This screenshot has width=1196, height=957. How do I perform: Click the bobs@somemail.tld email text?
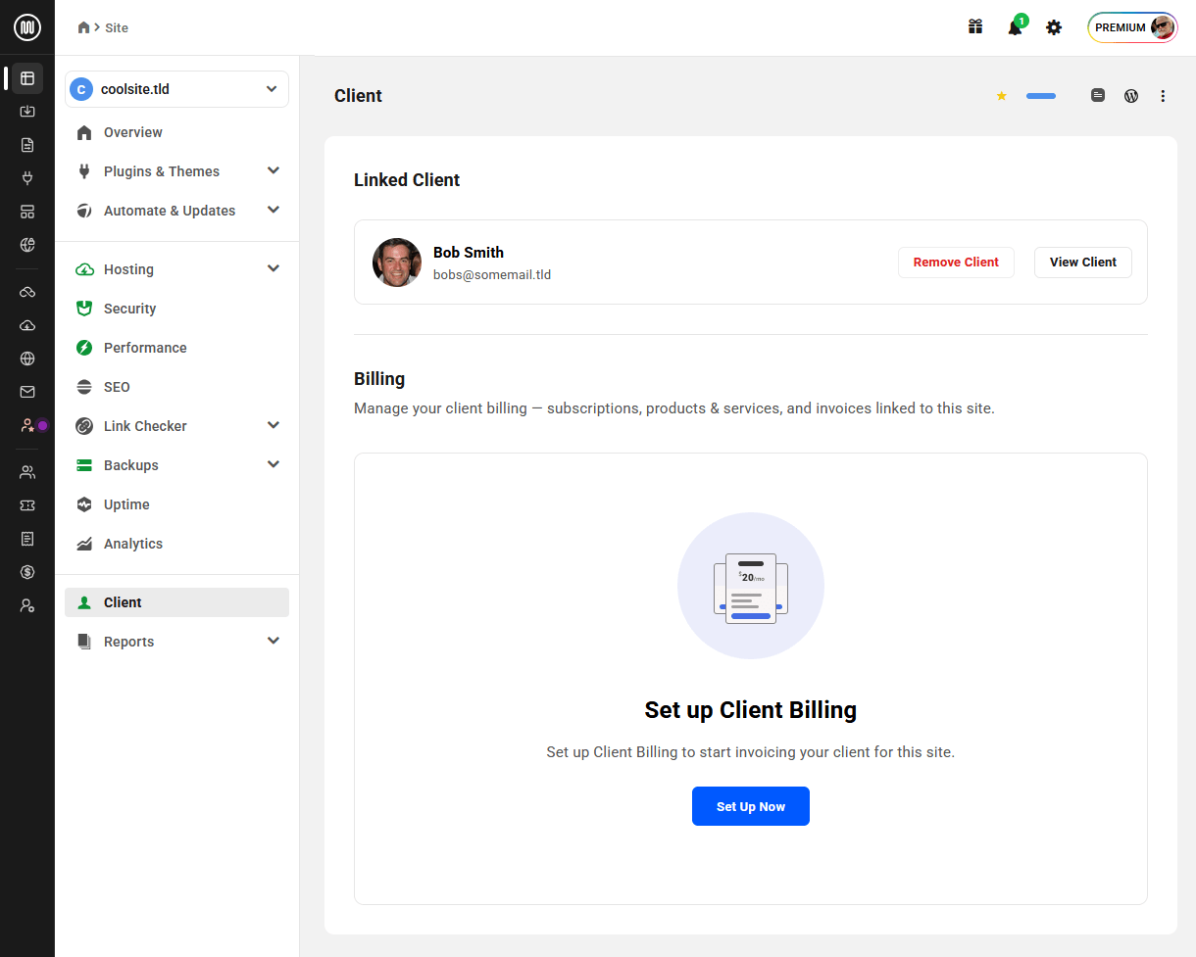tap(492, 275)
